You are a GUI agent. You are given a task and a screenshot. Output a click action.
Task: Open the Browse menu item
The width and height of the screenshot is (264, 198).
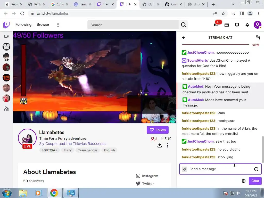(43, 24)
